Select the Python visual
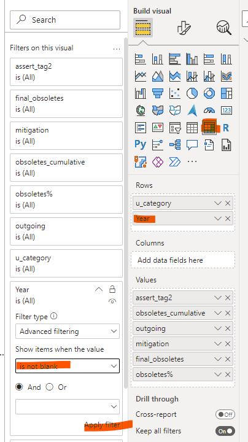This screenshot has height=442, width=248. 141,145
